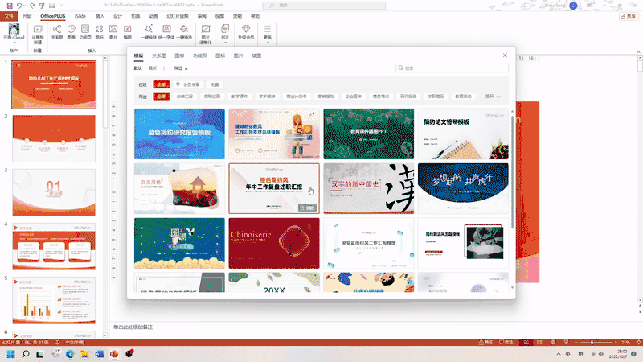Open Windows taskbar search
Viewport: 643px width, 362px height.
click(26, 354)
